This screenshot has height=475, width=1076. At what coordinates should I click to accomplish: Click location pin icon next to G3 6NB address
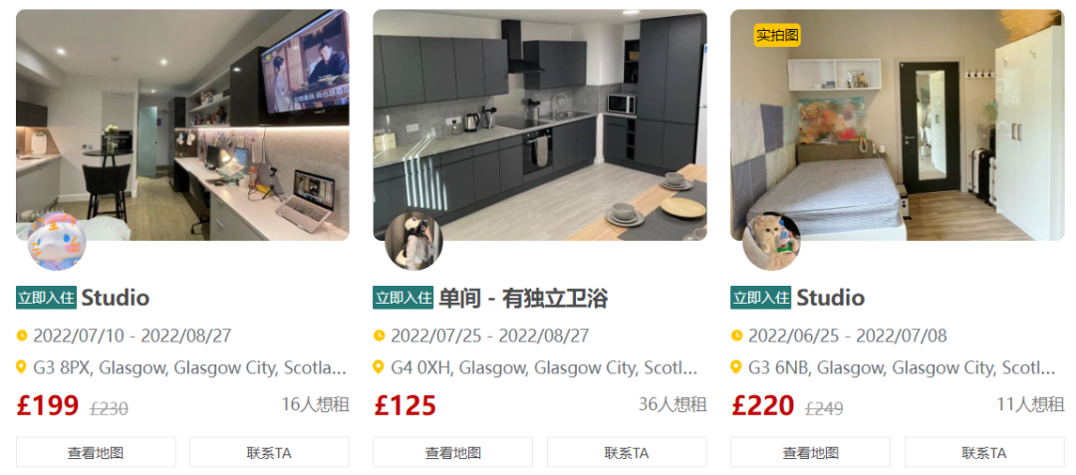(735, 367)
